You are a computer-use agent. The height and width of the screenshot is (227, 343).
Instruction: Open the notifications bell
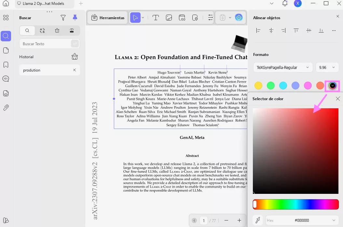point(285,3)
